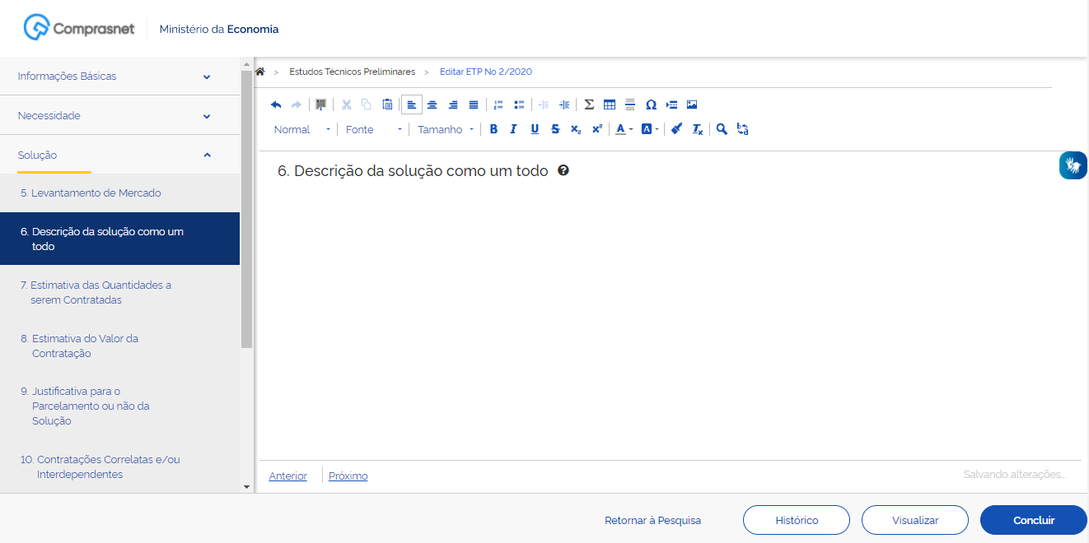The height and width of the screenshot is (543, 1089).
Task: Click the Concluir button
Action: coord(1033,520)
